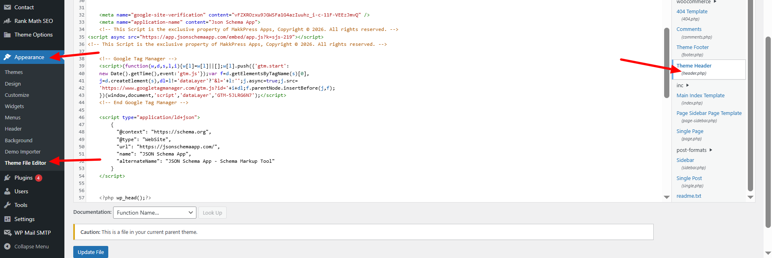Click the Rank Math SEO chart icon
Viewport: 772px width, 258px height.
tap(7, 21)
